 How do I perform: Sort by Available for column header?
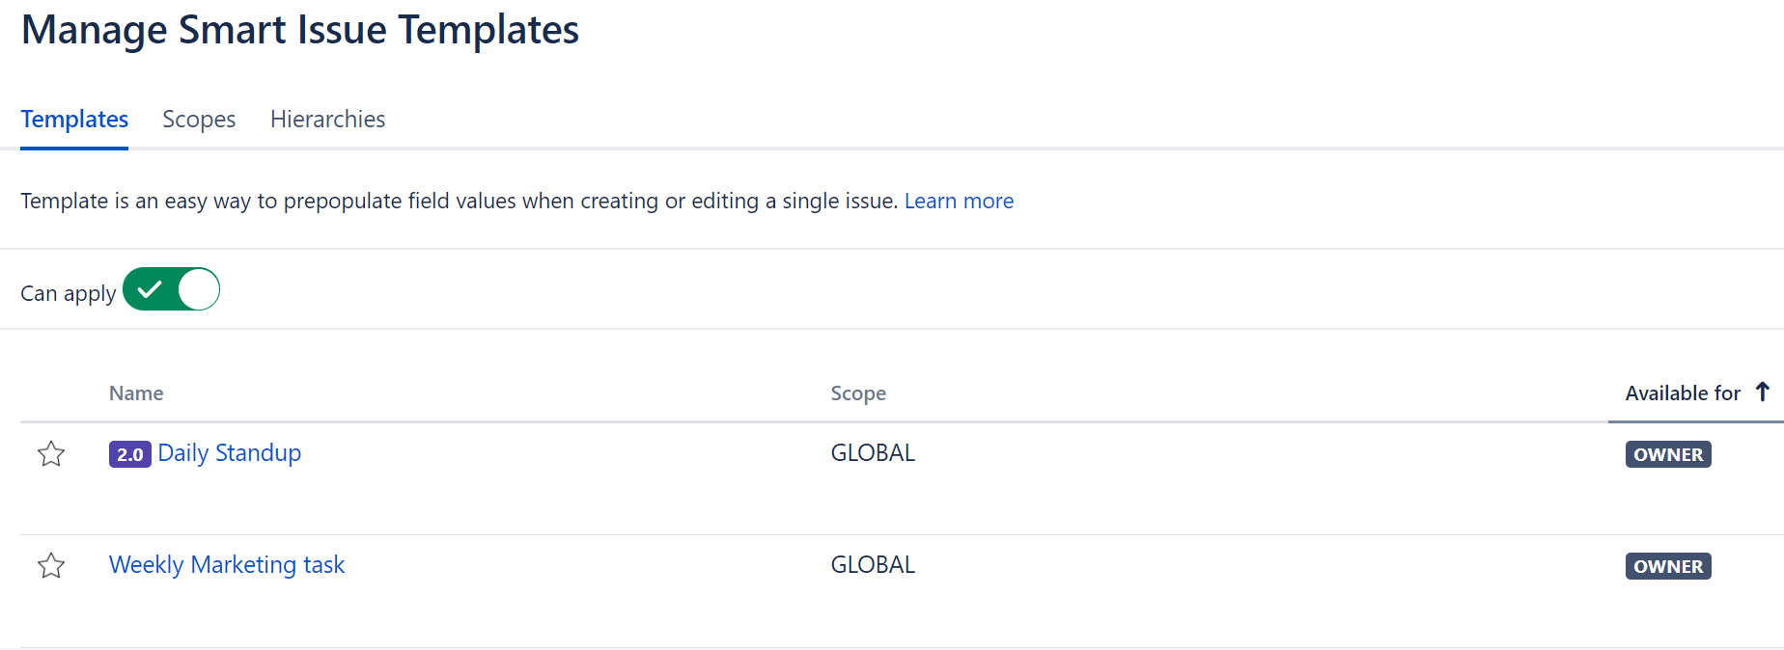[x=1682, y=393]
